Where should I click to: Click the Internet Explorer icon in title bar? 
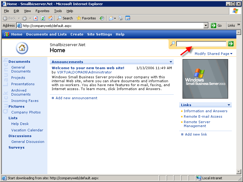click(4, 4)
